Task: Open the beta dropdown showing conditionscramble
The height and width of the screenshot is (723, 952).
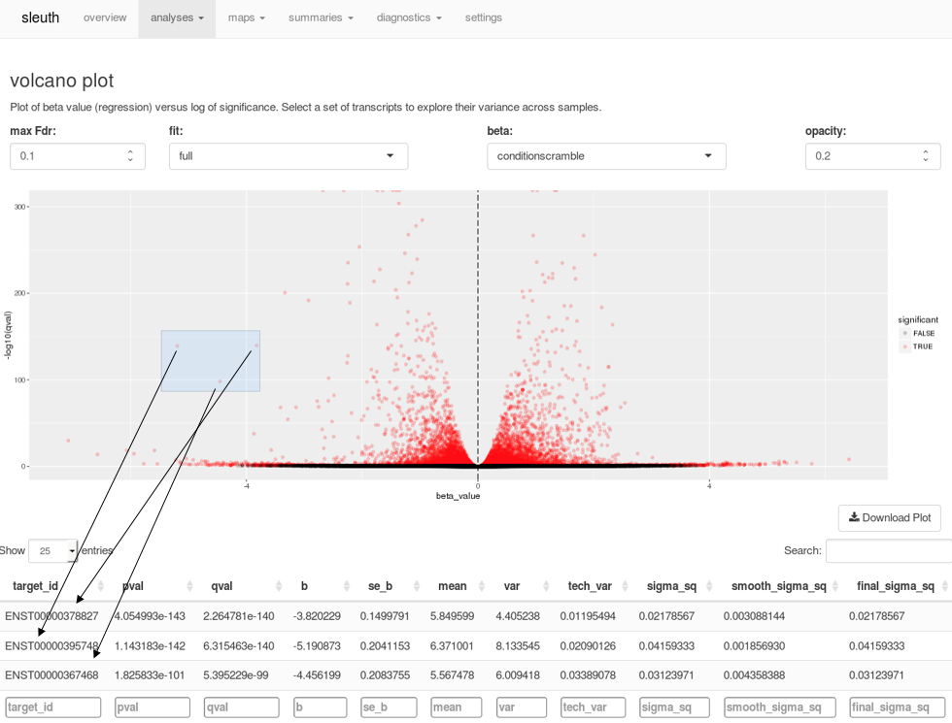Action: 606,156
